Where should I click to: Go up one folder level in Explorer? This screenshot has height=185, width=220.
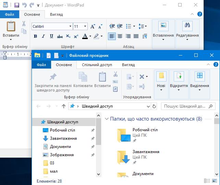point(64,106)
